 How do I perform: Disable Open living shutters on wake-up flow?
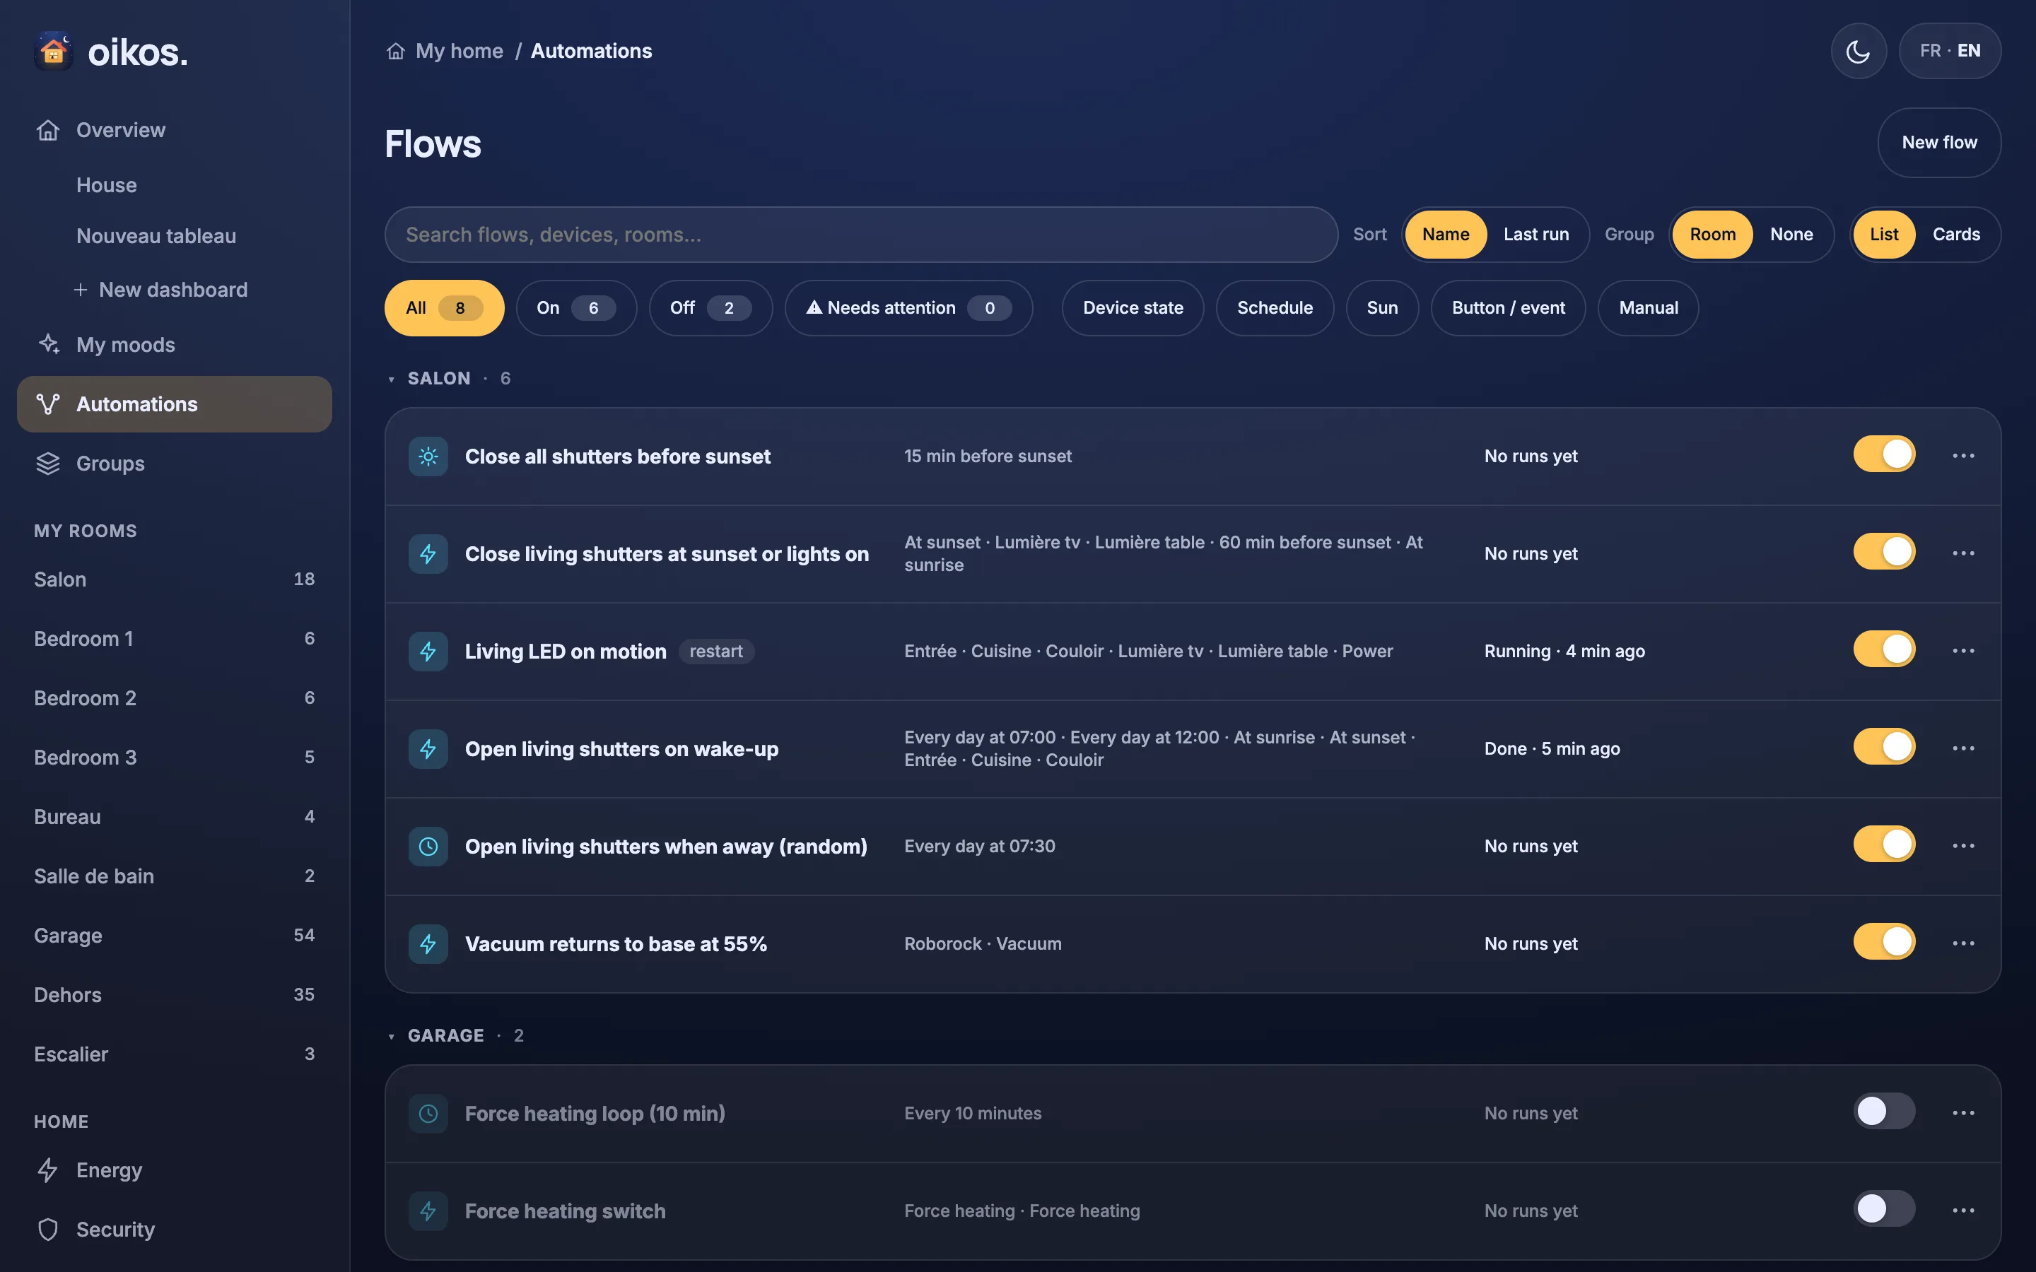(x=1884, y=747)
